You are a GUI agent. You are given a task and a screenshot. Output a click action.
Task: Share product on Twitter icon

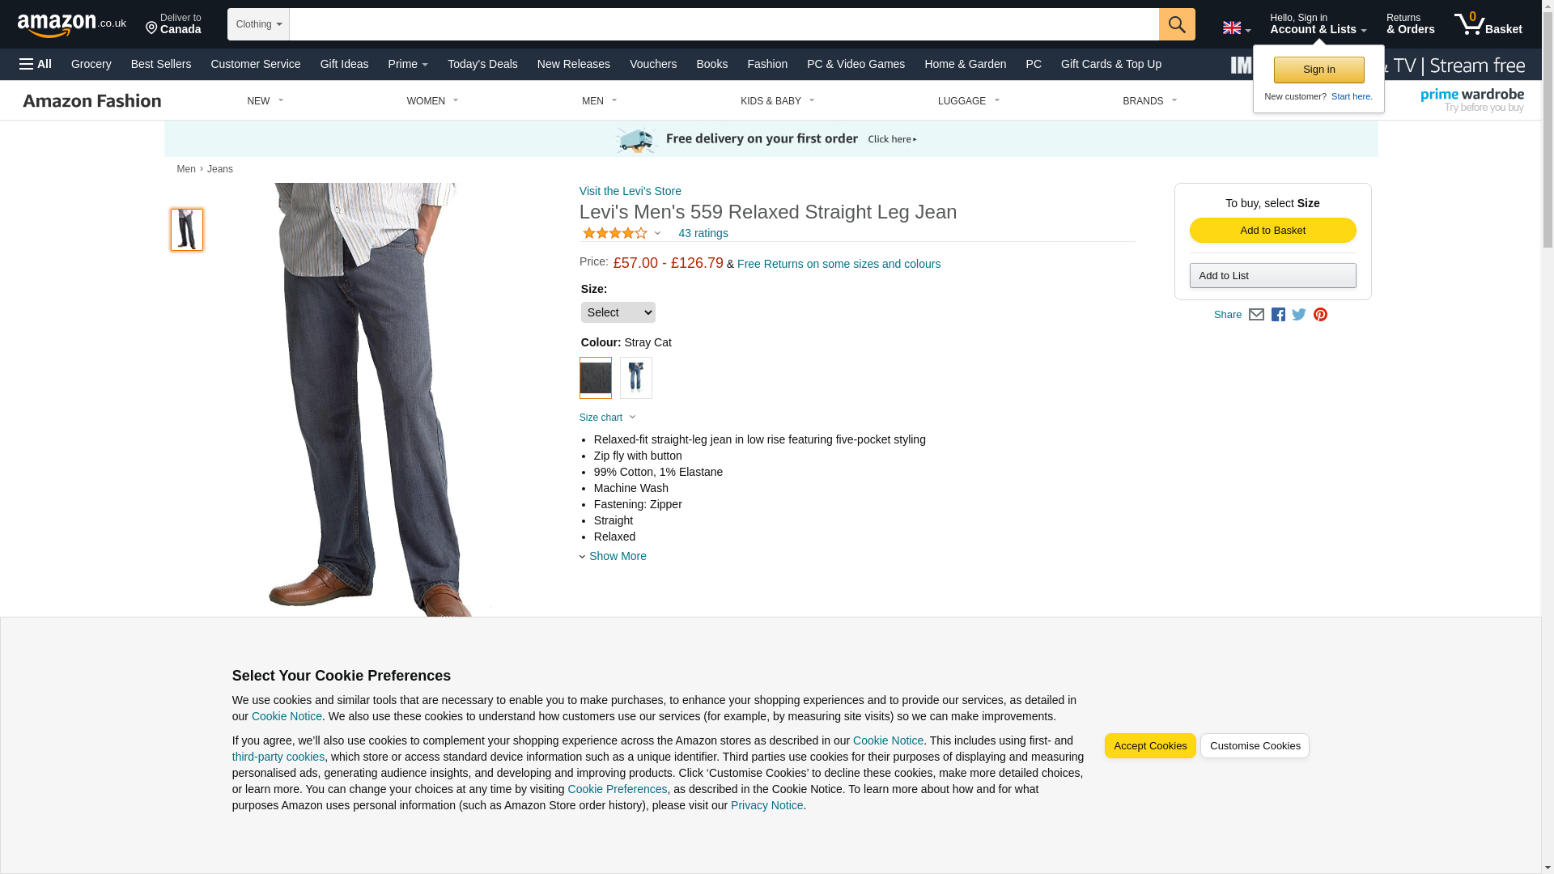(1299, 315)
